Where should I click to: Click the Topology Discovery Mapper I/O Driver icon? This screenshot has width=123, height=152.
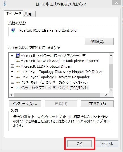click(x=18, y=72)
